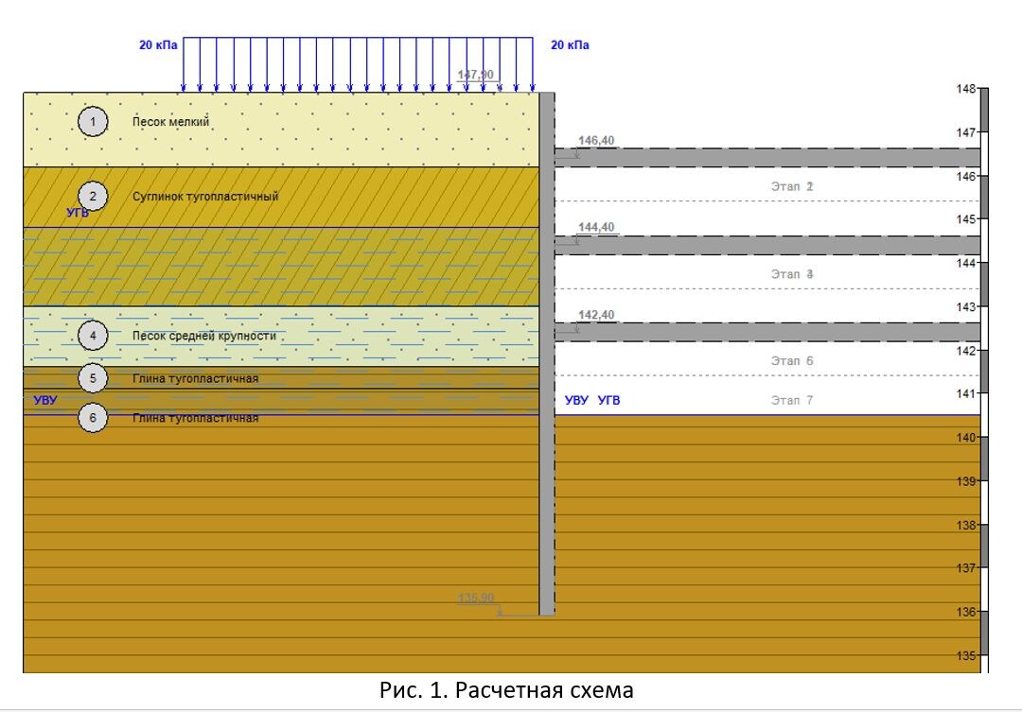Click the 144 tick on the elevation scale
The width and height of the screenshot is (1022, 712).
(x=966, y=263)
